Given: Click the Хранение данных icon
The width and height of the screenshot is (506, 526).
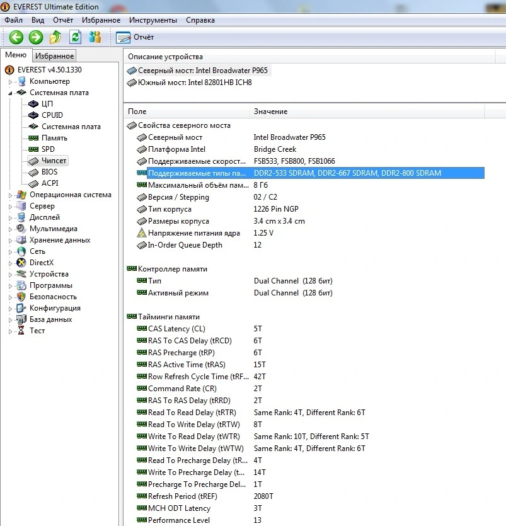Looking at the screenshot, I should click(x=21, y=240).
